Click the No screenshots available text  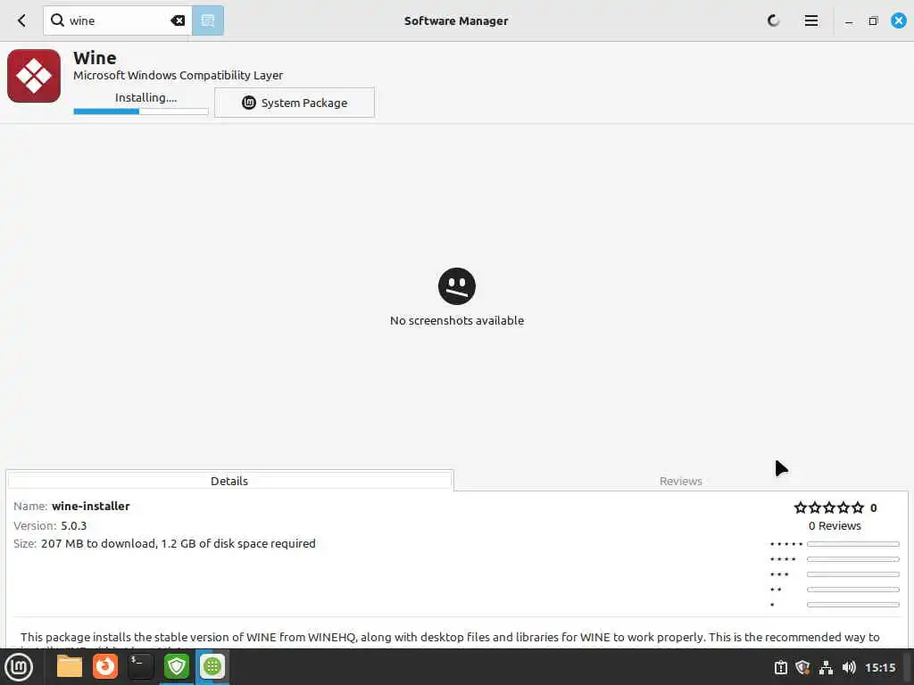pos(456,321)
